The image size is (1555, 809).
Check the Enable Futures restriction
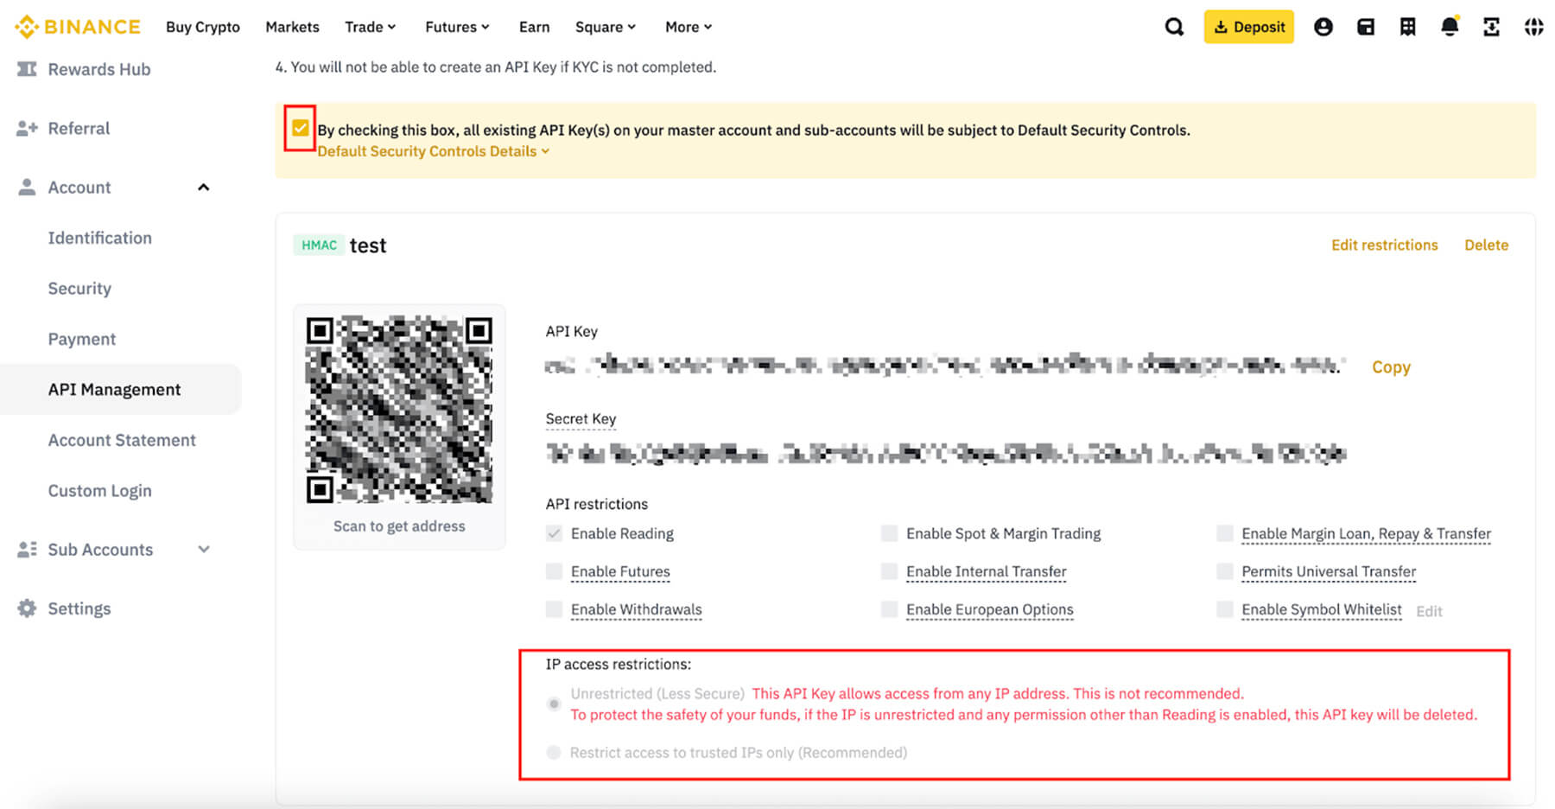[x=553, y=571]
